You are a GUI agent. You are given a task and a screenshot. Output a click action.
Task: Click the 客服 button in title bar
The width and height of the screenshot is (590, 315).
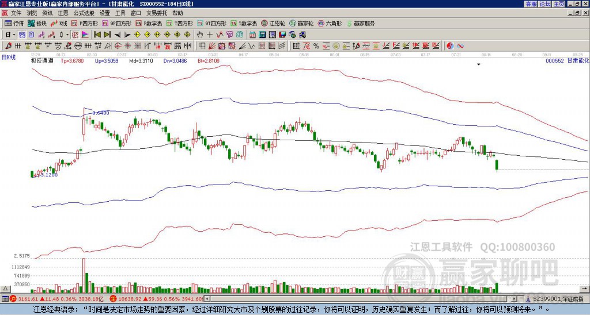531,4
